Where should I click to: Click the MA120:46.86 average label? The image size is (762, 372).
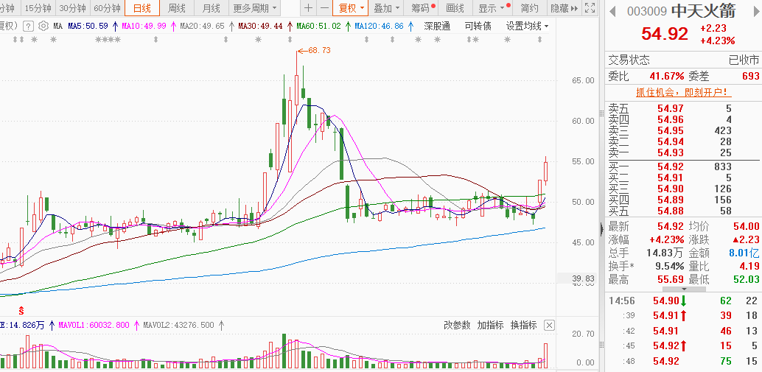(379, 27)
